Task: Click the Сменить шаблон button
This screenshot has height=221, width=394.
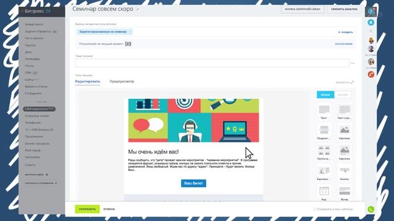Action: [x=344, y=9]
